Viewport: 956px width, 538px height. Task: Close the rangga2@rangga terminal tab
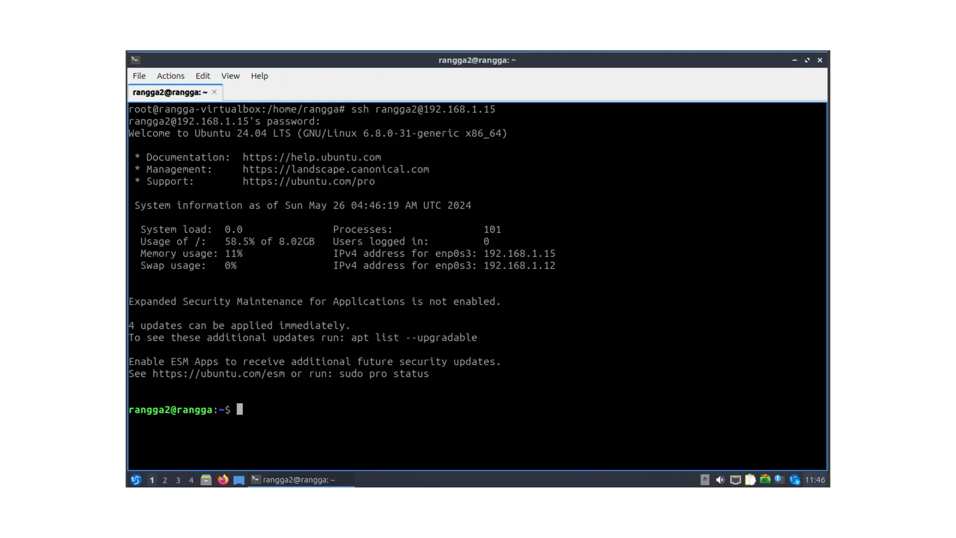click(214, 92)
